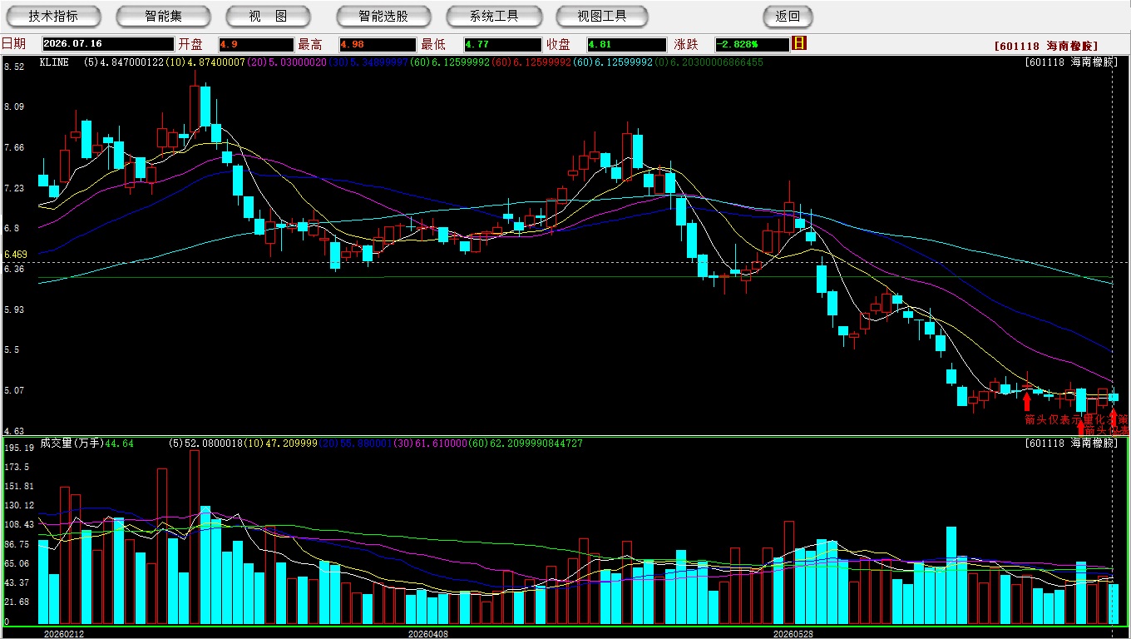
Task: Click the 6.469 crosshair price label
Action: tap(16, 255)
